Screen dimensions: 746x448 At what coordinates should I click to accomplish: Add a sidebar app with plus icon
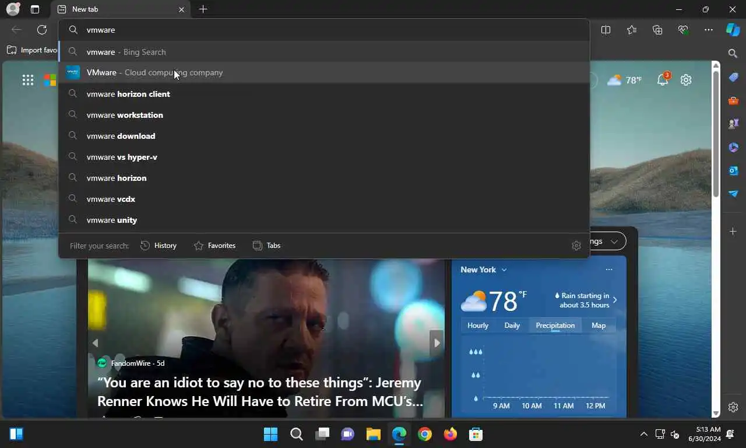pyautogui.click(x=733, y=232)
